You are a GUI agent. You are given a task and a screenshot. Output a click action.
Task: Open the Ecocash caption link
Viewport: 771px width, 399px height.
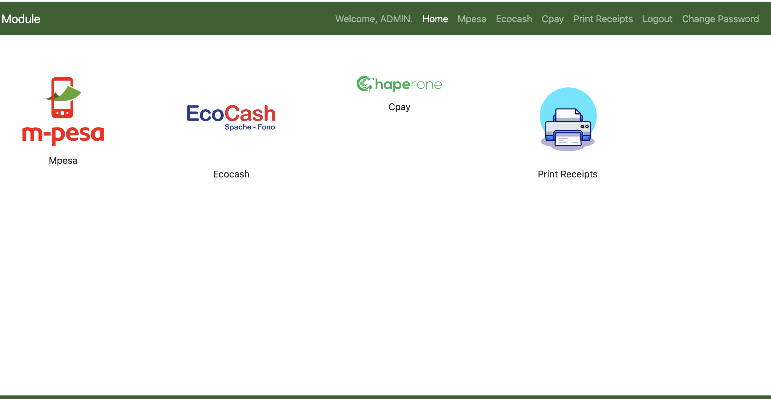(231, 174)
